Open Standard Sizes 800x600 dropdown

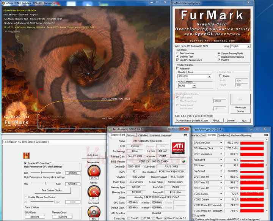[209, 76]
